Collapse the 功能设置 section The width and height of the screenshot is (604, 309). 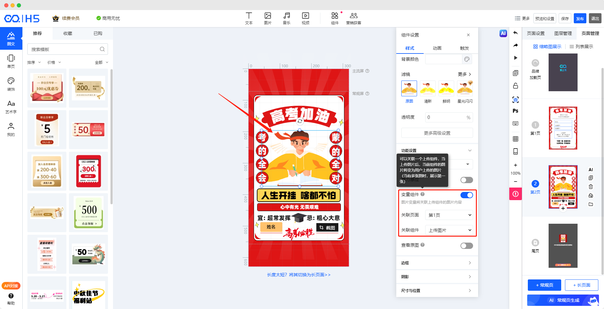click(x=470, y=150)
